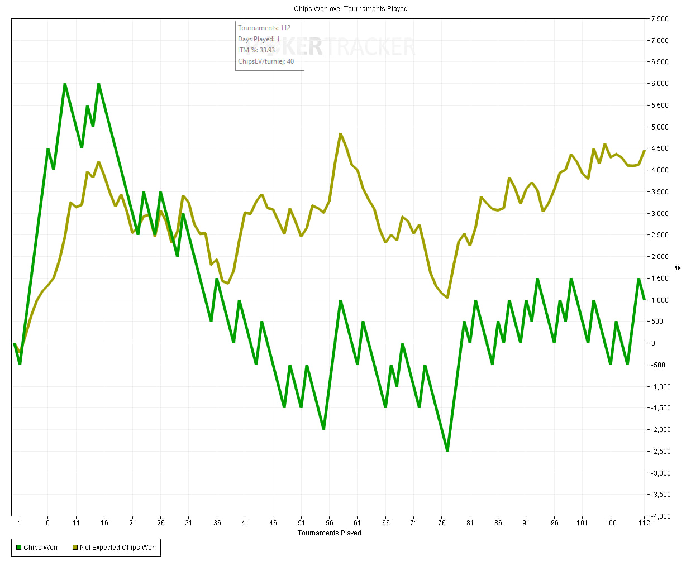Click the ChipsEV/turniej: 40 stat line
Screen dimensions: 691x561
click(266, 61)
